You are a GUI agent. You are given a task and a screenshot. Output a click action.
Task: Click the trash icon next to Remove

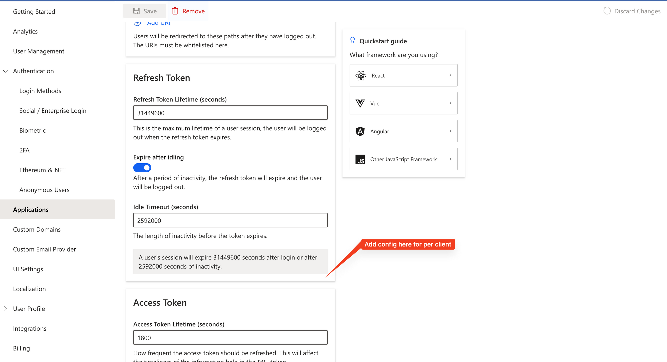click(x=175, y=11)
